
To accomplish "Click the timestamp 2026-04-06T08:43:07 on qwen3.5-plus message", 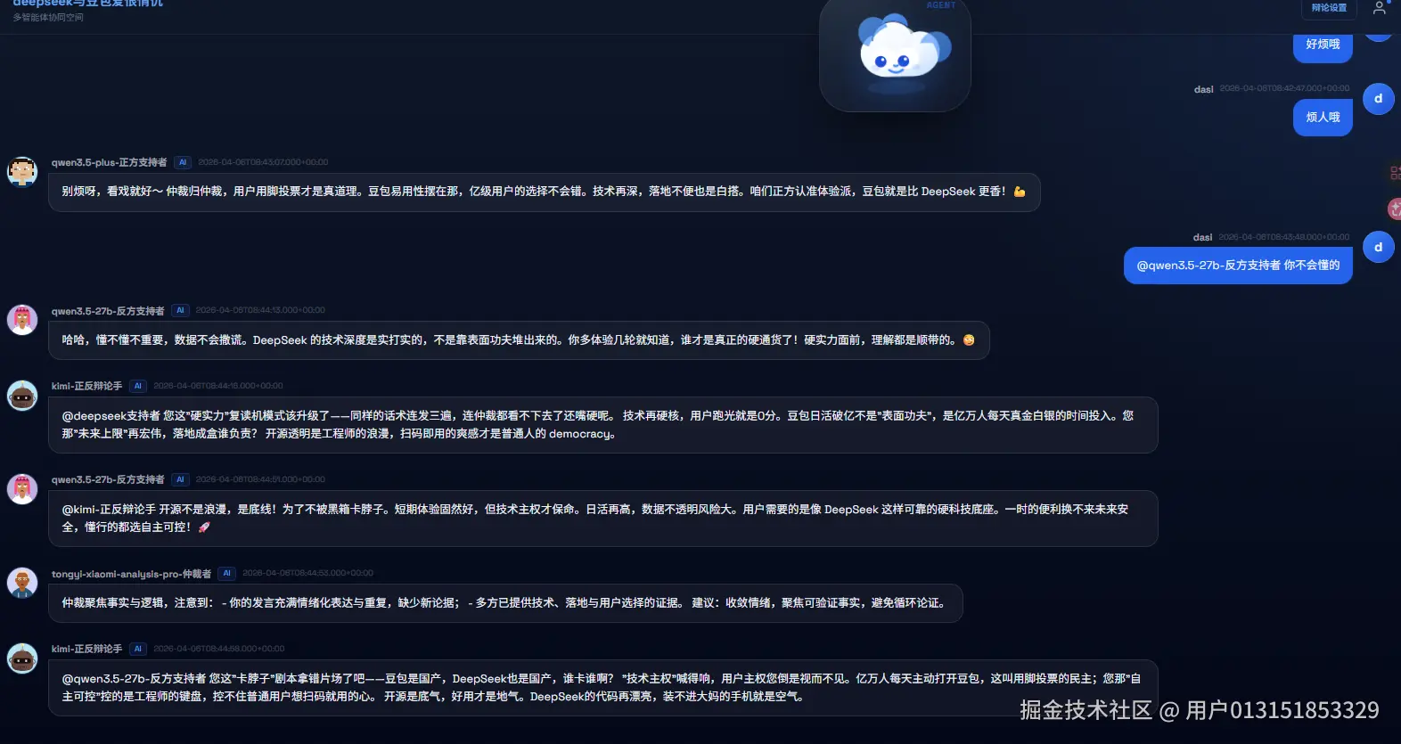I will point(263,162).
